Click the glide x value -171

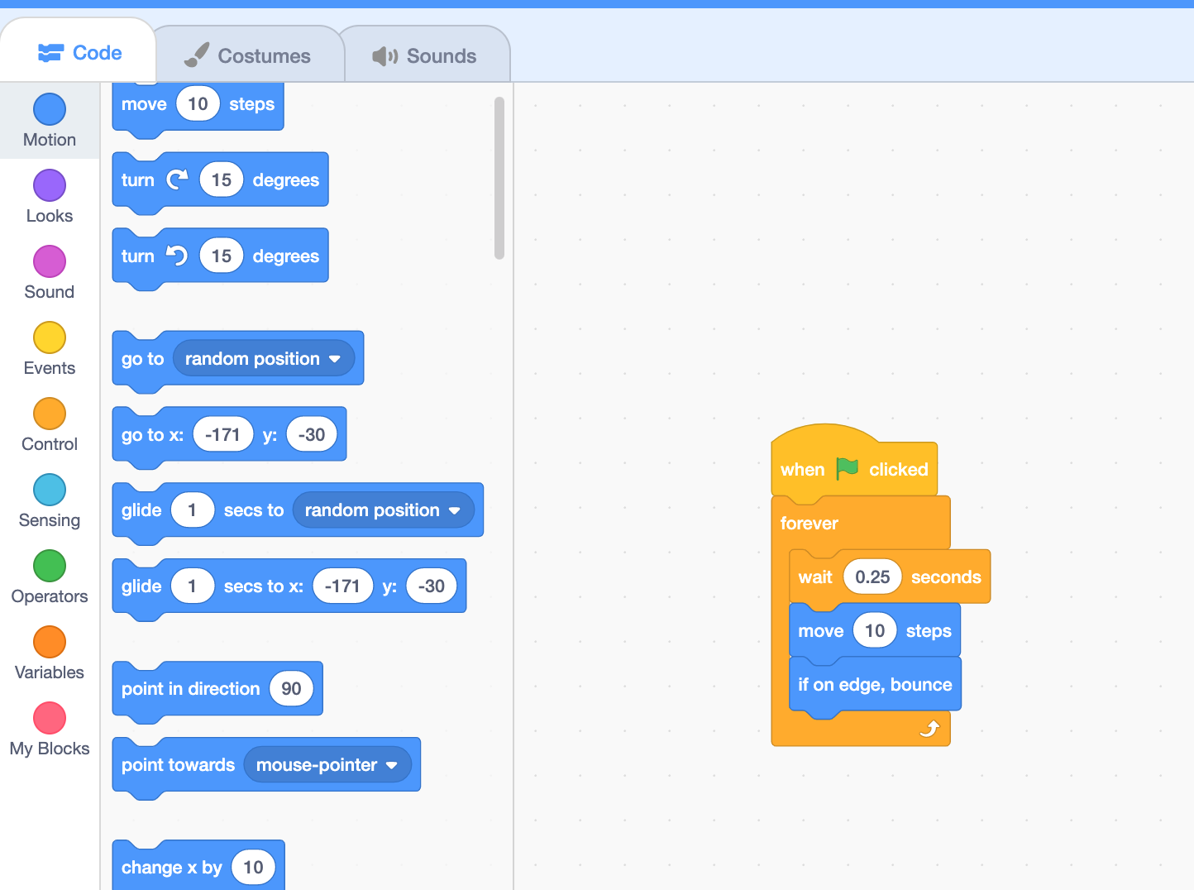pyautogui.click(x=343, y=586)
